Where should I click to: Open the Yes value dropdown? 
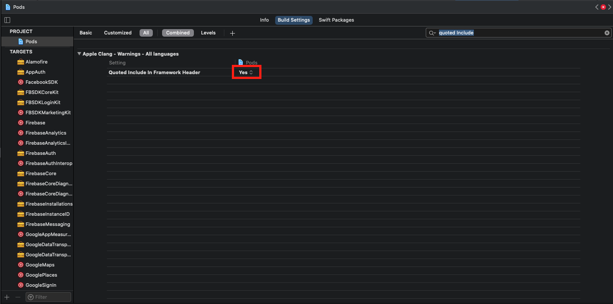pyautogui.click(x=246, y=72)
